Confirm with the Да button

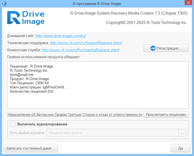click(x=180, y=148)
